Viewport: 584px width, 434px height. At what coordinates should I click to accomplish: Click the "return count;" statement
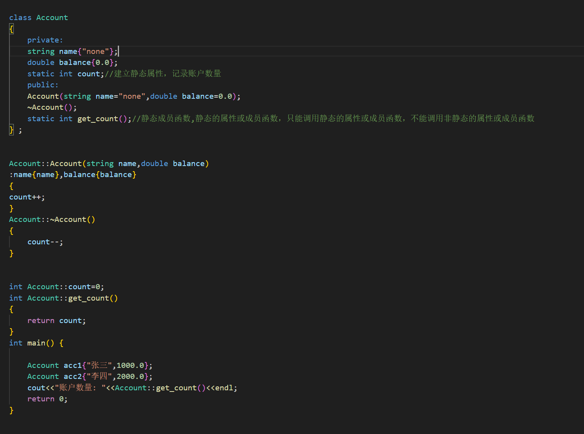57,321
